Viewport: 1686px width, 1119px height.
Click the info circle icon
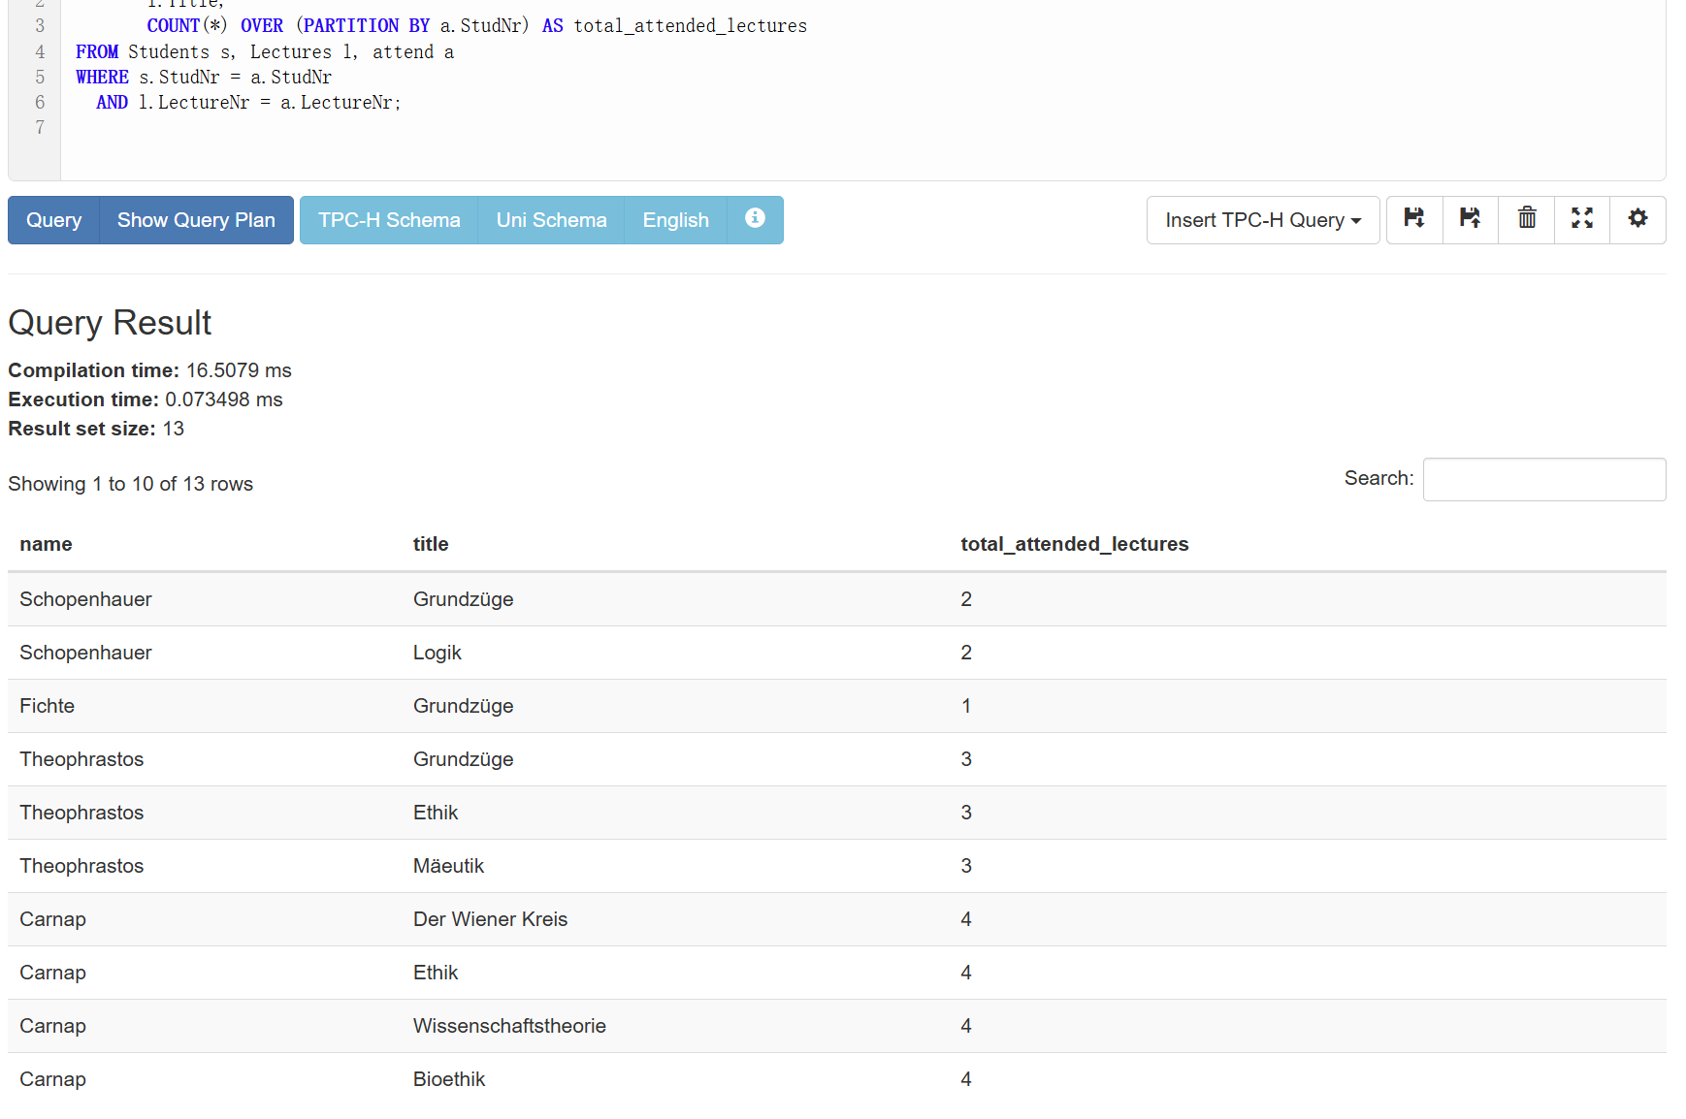point(755,219)
